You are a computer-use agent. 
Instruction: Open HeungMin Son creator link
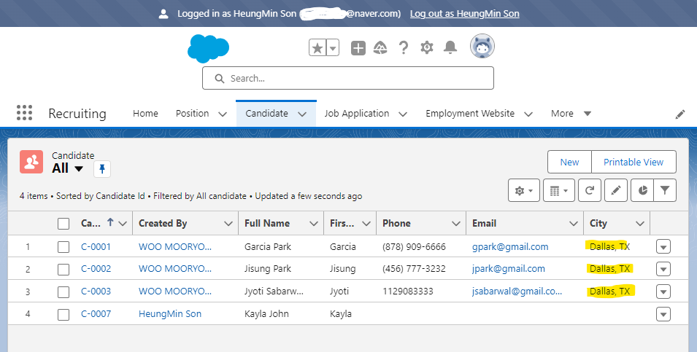click(x=170, y=314)
